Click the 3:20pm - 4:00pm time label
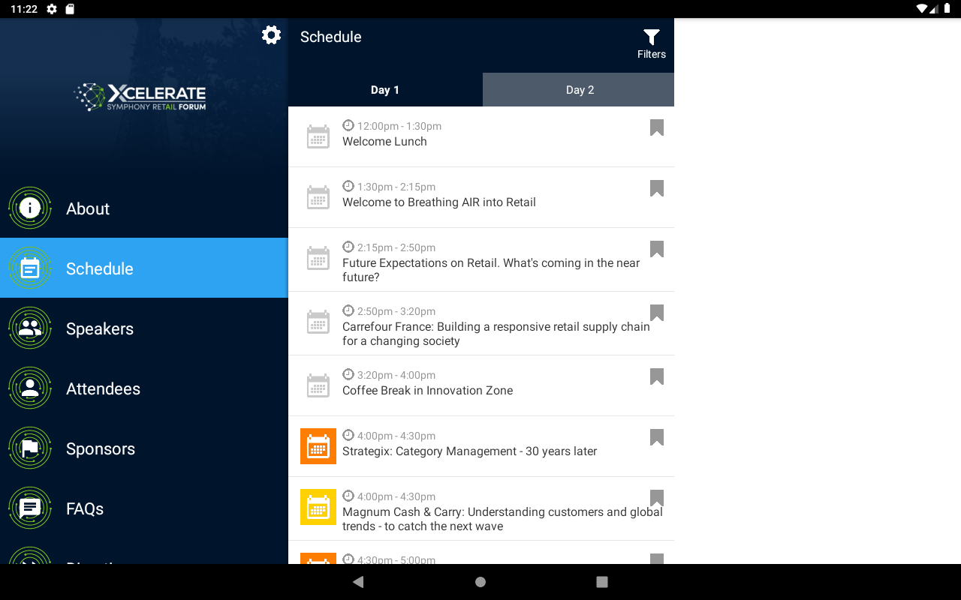Viewport: 961px width, 600px height. [396, 375]
